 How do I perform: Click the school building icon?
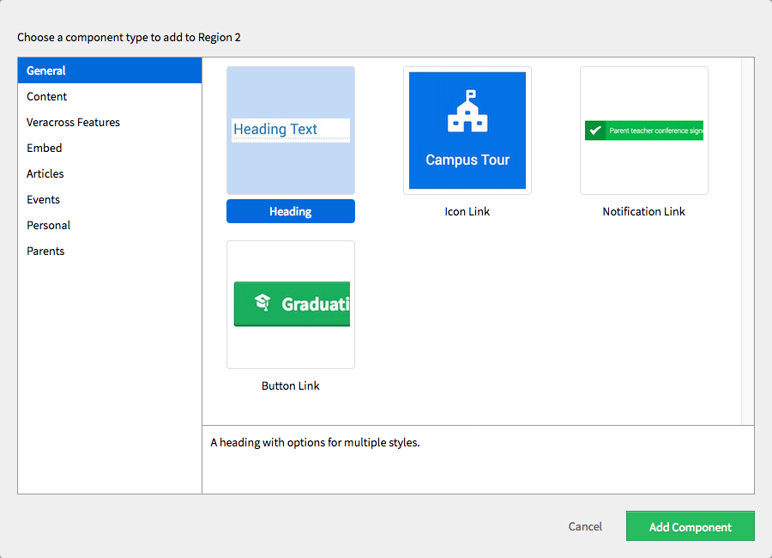tap(467, 112)
